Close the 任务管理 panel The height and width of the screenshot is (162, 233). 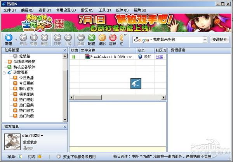pyautogui.click(x=64, y=50)
